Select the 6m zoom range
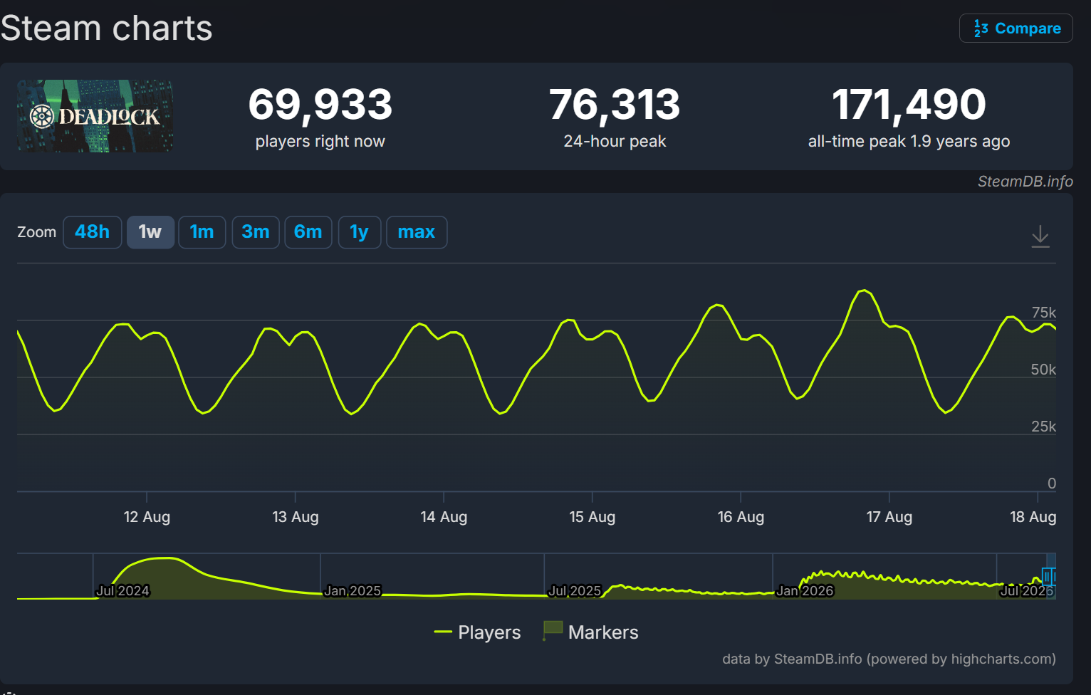 click(x=308, y=232)
